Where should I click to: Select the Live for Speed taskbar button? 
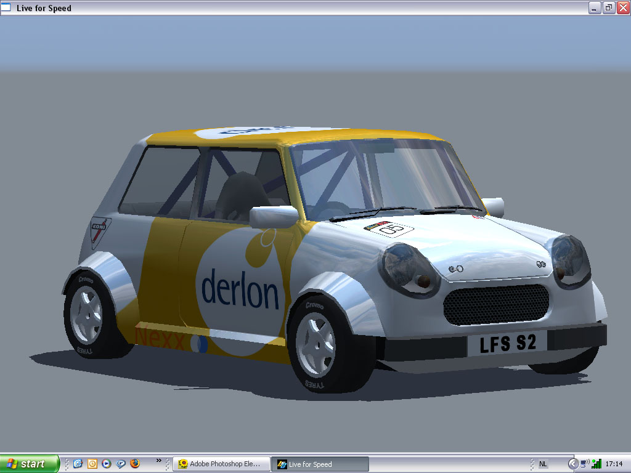click(x=320, y=464)
